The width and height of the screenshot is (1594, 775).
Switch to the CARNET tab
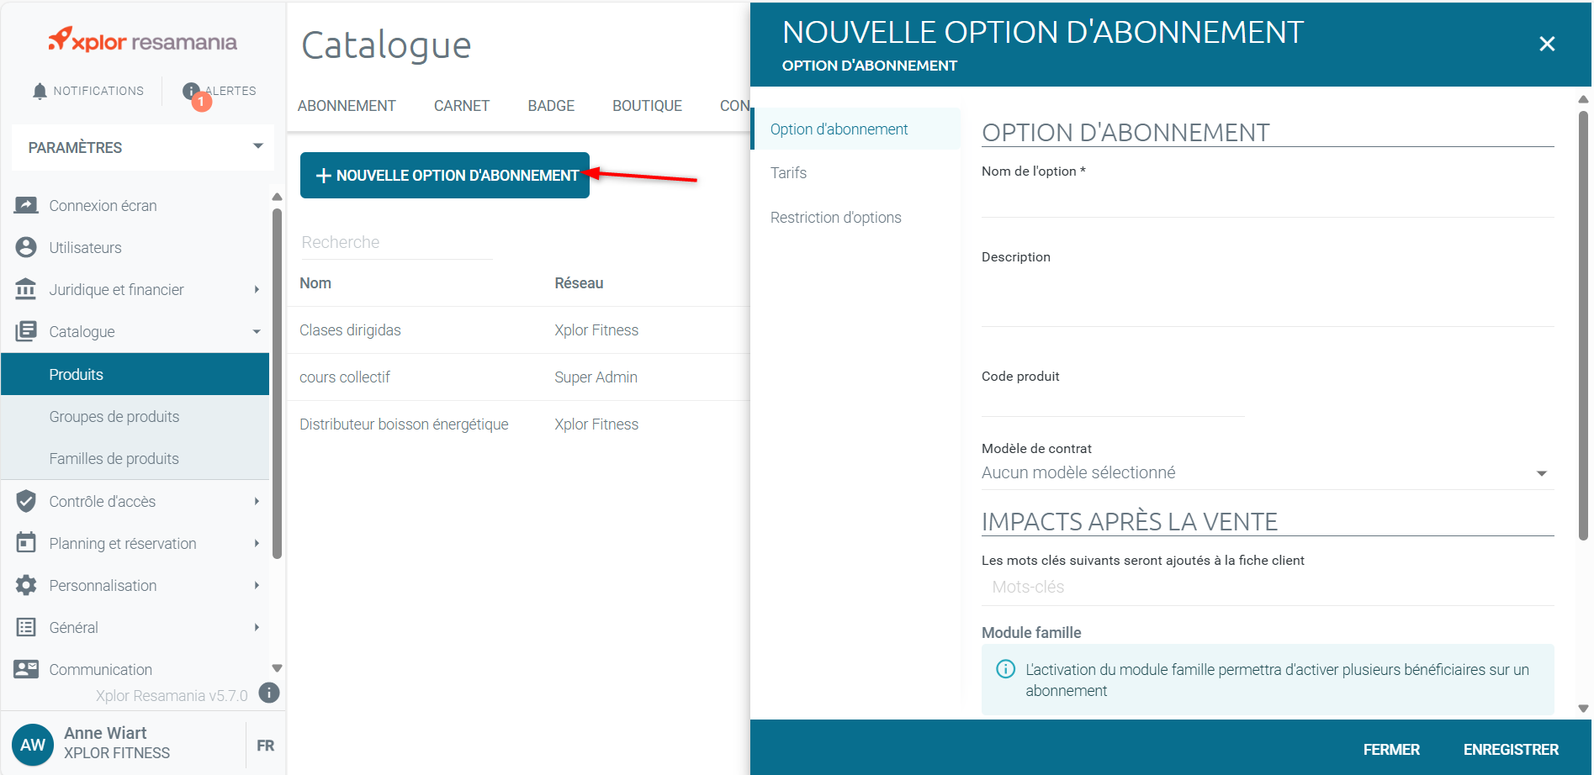coord(461,106)
